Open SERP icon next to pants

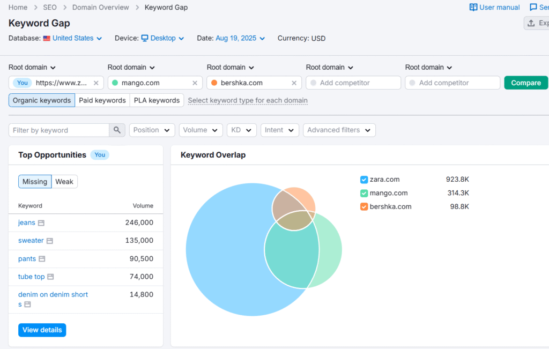(42, 259)
